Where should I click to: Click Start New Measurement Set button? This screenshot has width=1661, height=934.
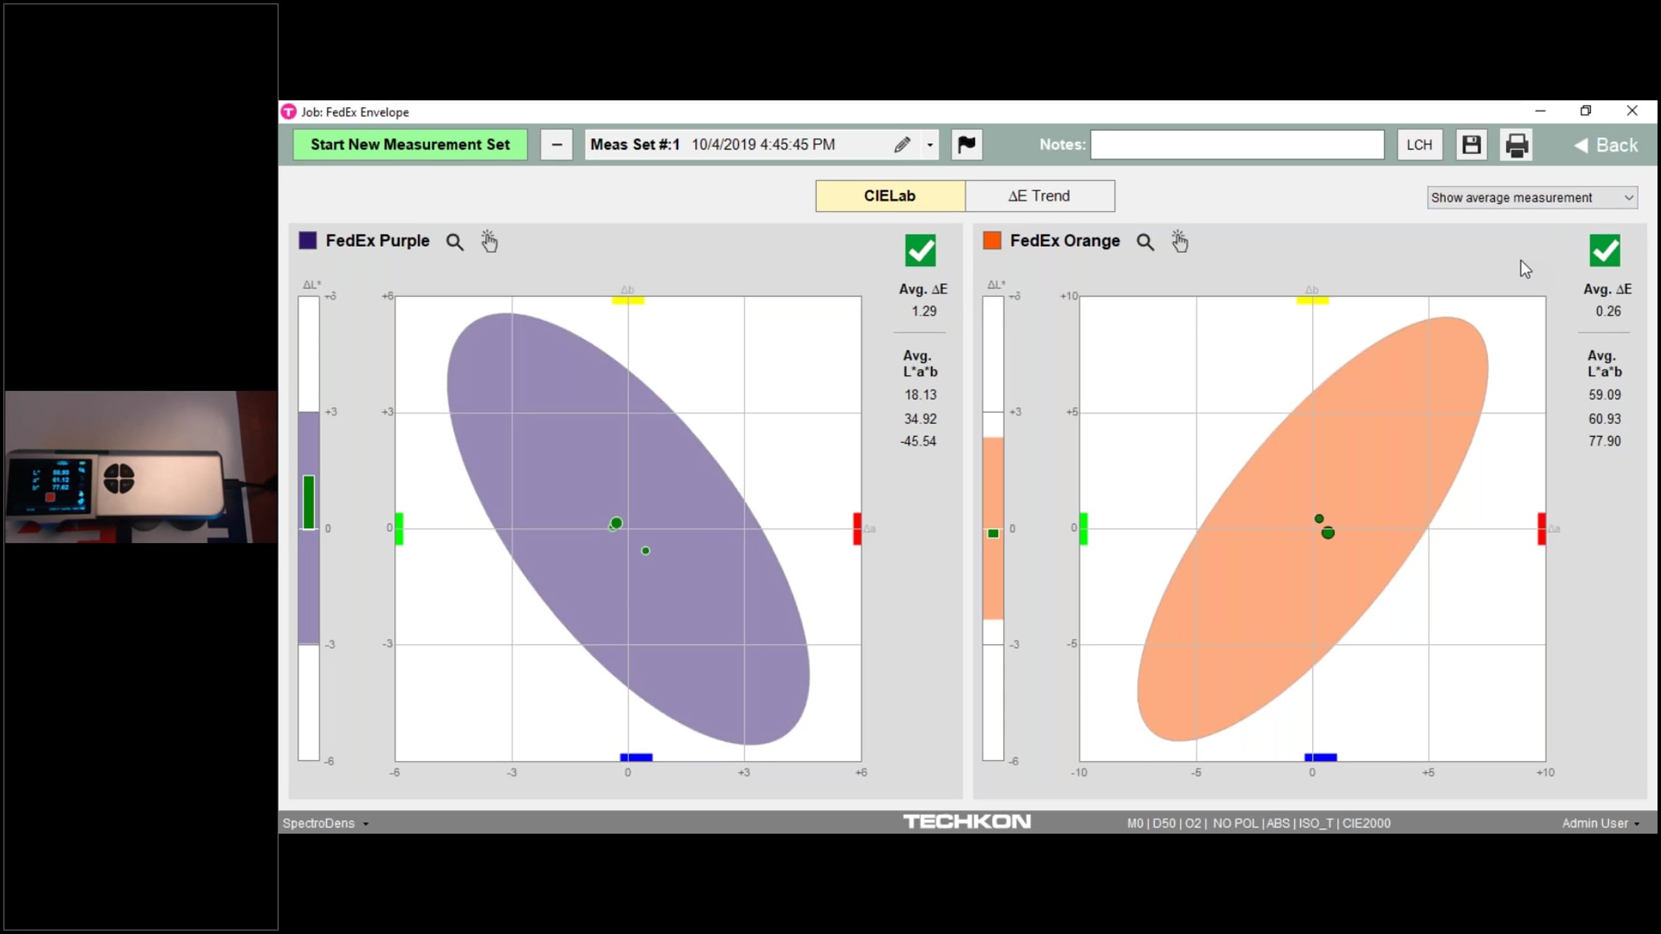[x=410, y=145]
